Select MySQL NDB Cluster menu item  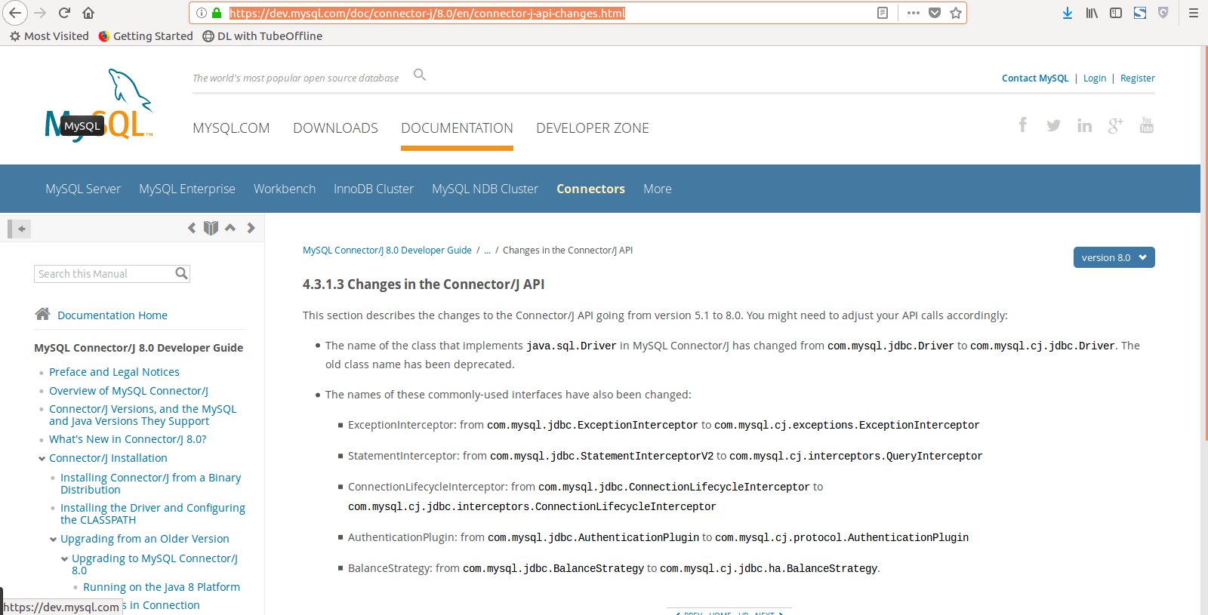[485, 189]
